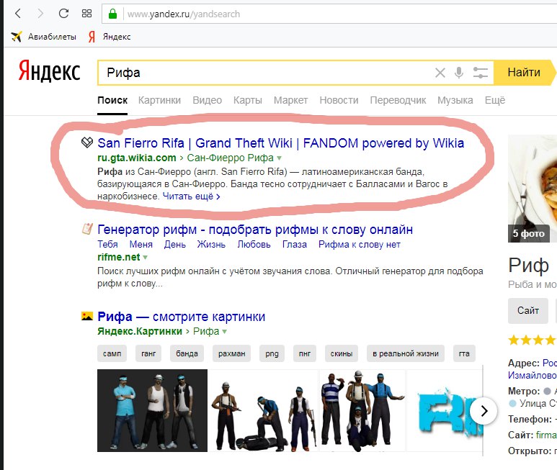Switch to the Карты tab
The image size is (557, 470).
coord(248,100)
